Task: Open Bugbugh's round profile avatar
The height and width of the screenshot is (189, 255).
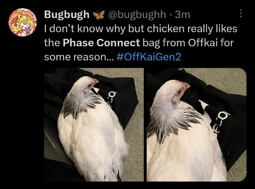Action: [x=22, y=22]
